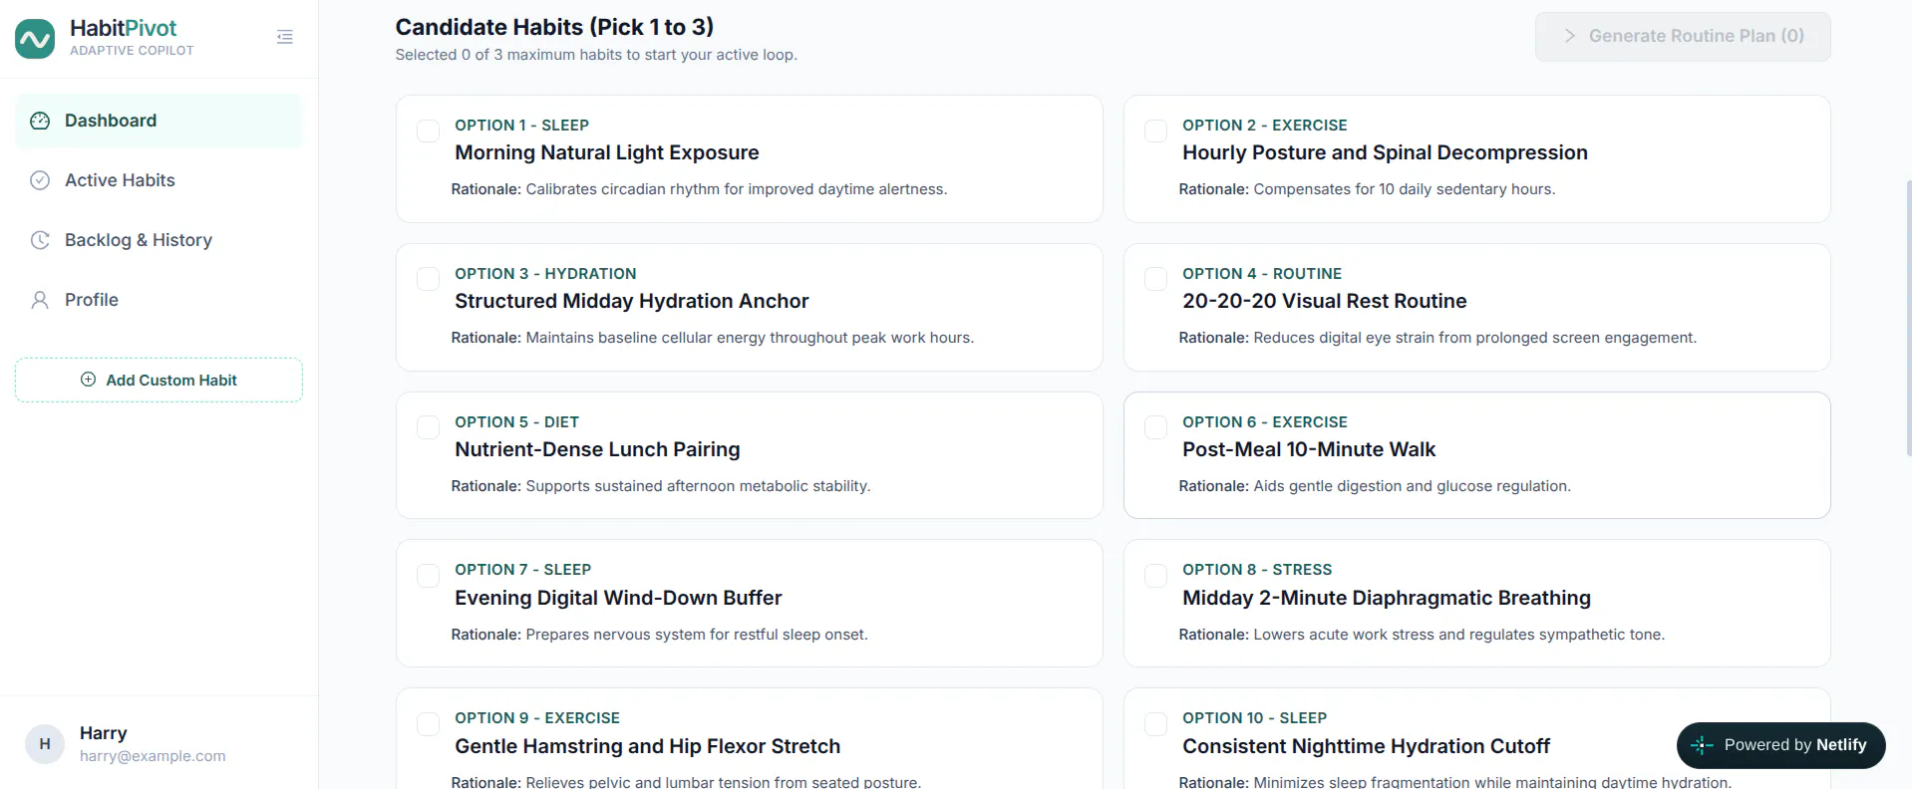Screen dimensions: 1912x789
Task: Click the Morning Natural Light Exposure title
Action: [x=607, y=152]
